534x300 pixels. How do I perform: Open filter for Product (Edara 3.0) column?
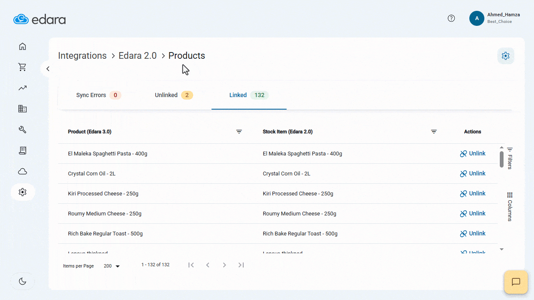(239, 132)
